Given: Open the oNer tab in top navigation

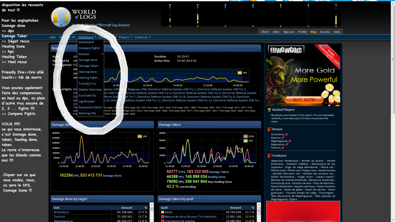Looking at the screenshot, I should [x=276, y=32].
